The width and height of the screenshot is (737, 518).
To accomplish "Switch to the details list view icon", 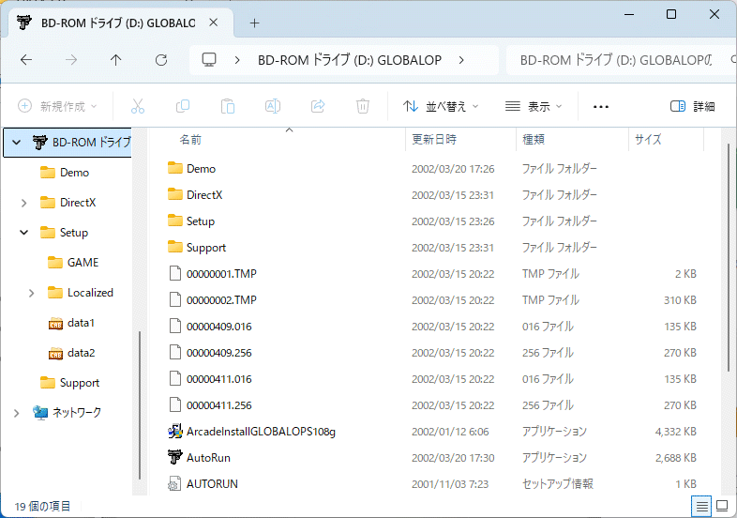I will tap(701, 507).
